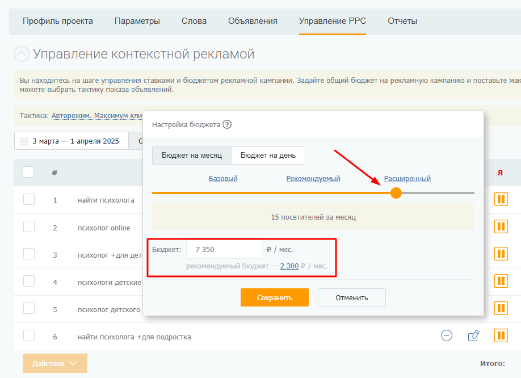
Task: Check the box for row 1 keyword
Action: click(29, 200)
